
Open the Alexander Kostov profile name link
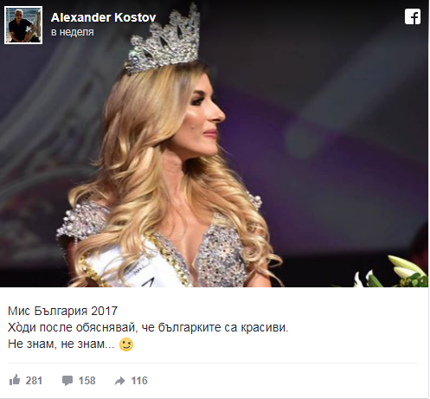pos(104,17)
